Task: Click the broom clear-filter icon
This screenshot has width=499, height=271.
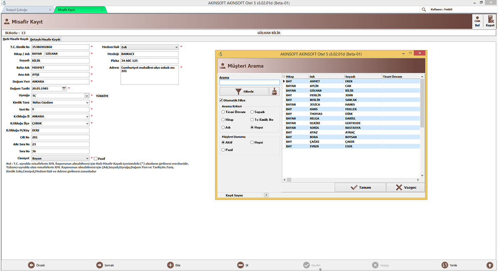Action: (x=274, y=91)
